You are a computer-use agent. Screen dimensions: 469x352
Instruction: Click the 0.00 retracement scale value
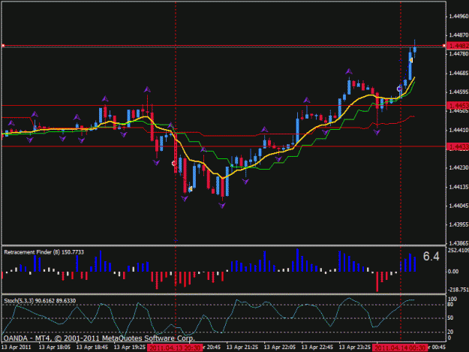(x=453, y=271)
